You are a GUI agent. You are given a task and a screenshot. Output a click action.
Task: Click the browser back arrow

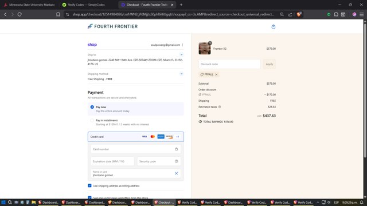click(x=5, y=14)
